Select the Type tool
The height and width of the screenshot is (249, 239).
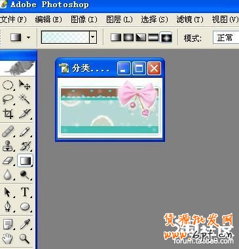25,192
